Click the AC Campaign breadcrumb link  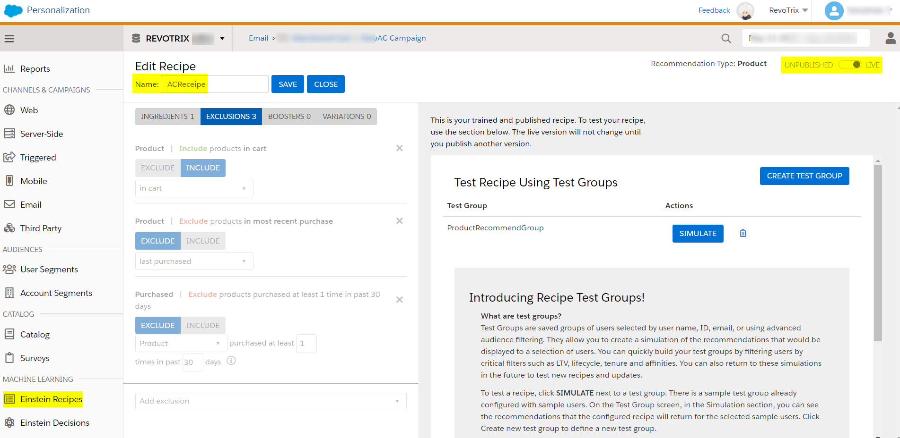pos(401,38)
